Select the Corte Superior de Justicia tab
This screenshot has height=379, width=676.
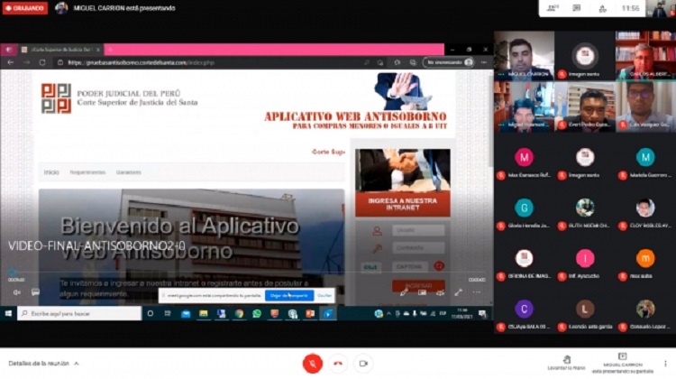pyautogui.click(x=59, y=50)
